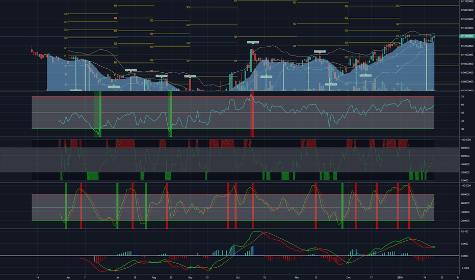Click 0.0100 on the MACD scale
This screenshot has height=280, width=475.
coord(465,232)
